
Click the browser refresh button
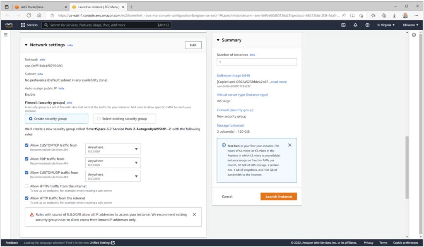(x=29, y=15)
